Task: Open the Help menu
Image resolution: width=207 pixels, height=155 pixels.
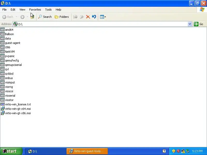Action: 58,10
